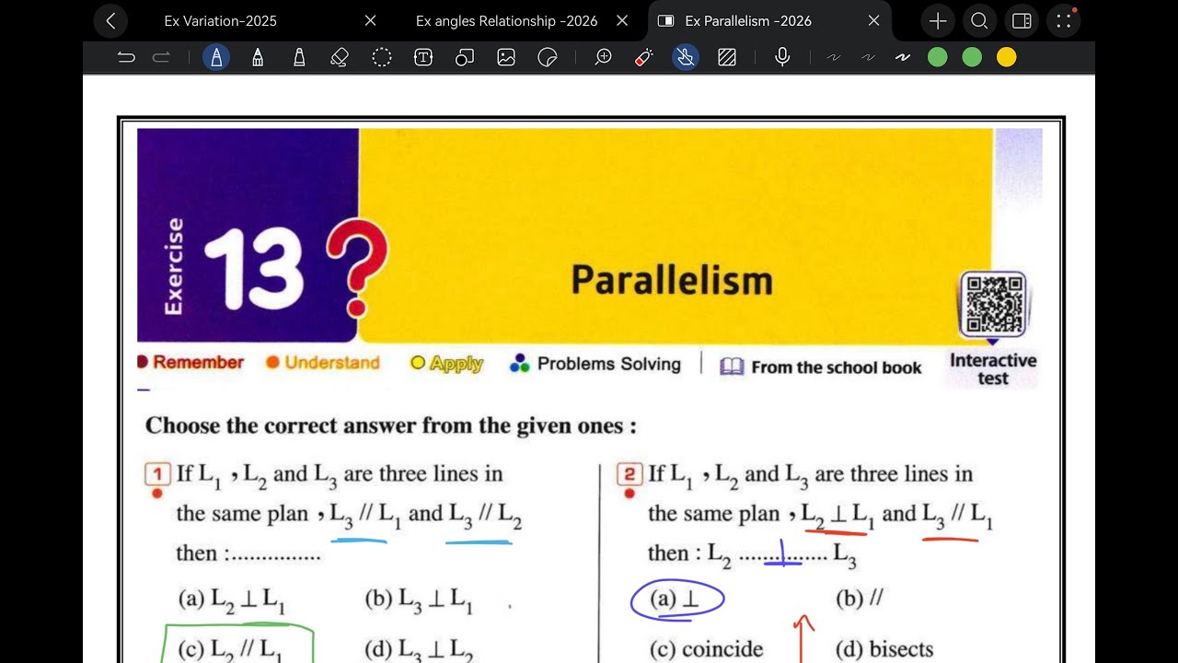Toggle the split view sidebar icon
Viewport: 1178px width, 663px height.
[1022, 21]
